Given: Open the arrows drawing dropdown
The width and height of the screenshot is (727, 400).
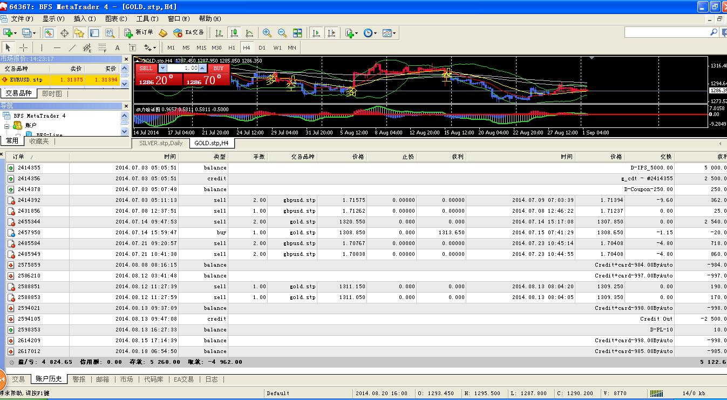Looking at the screenshot, I should coord(150,48).
